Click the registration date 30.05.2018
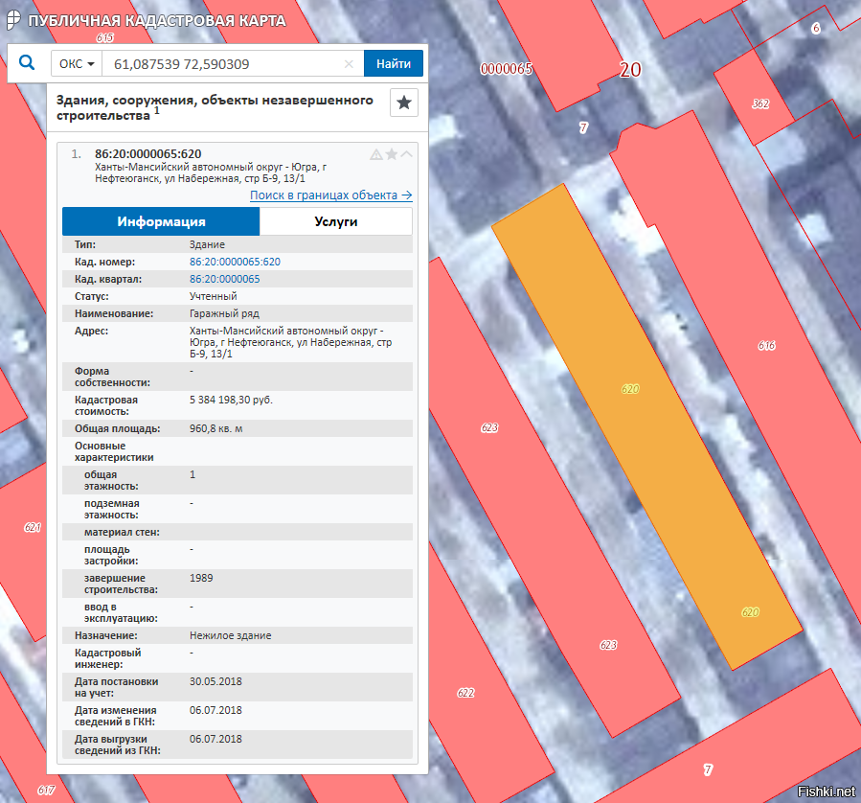Screen dimensions: 861x803 click(215, 681)
